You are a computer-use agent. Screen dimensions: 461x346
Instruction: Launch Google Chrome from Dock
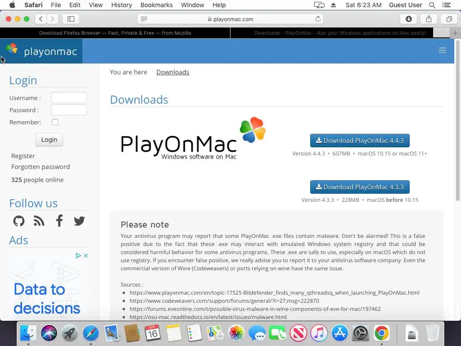coord(382,333)
